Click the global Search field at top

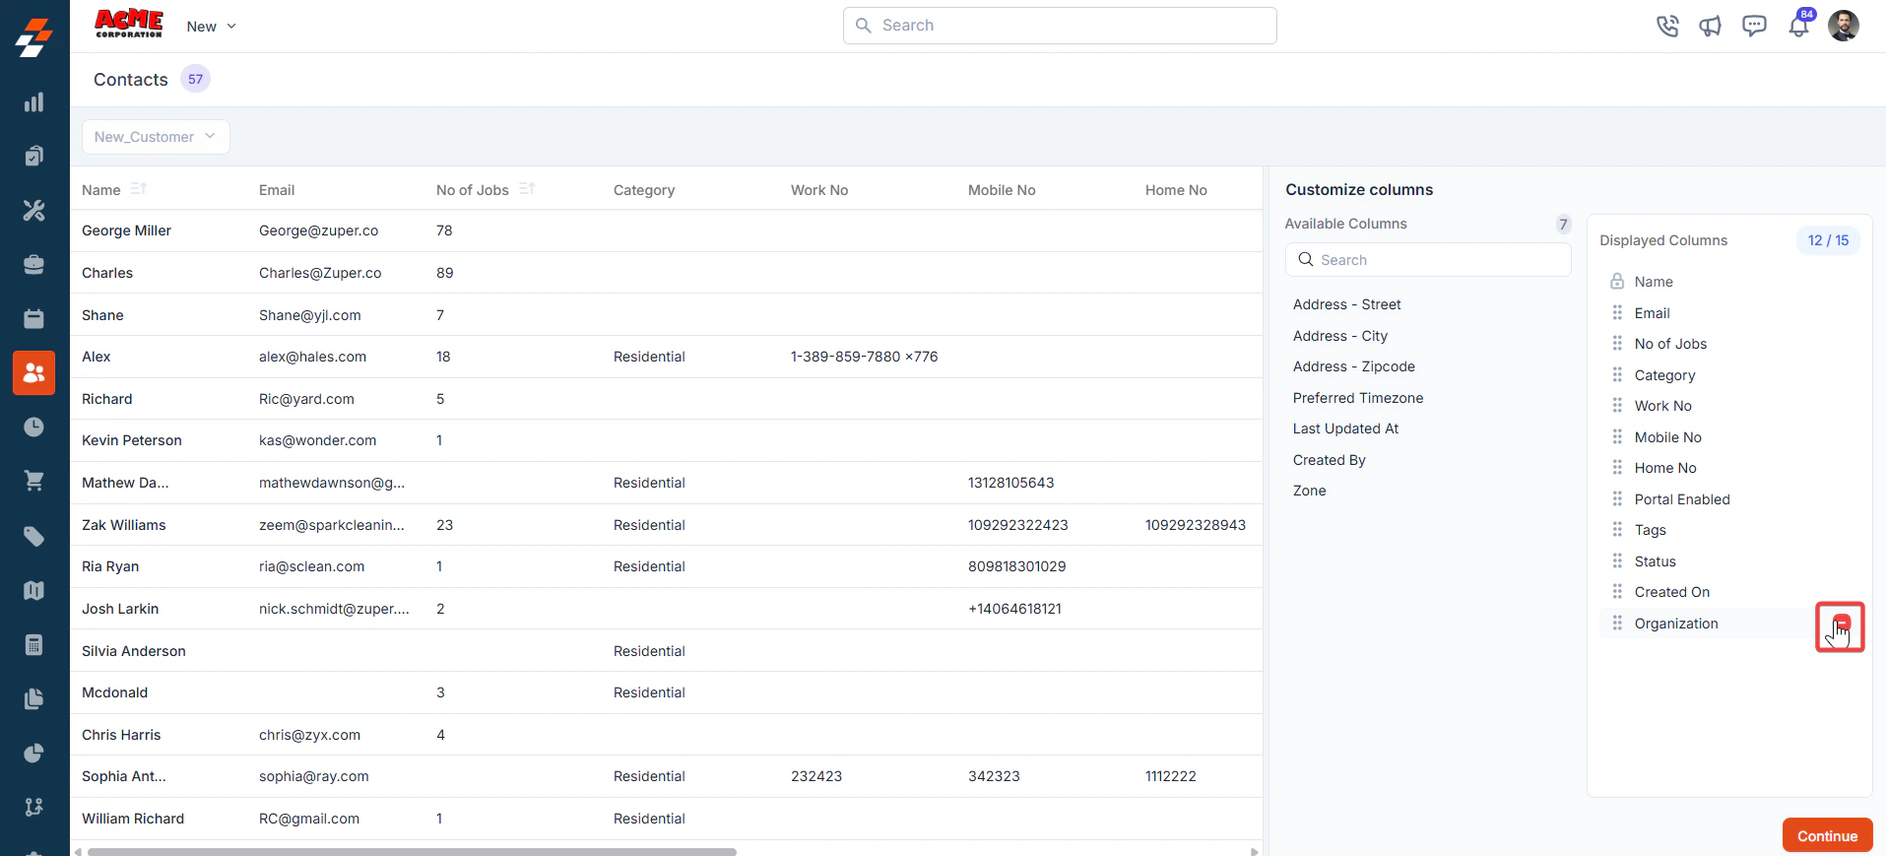1060,26
